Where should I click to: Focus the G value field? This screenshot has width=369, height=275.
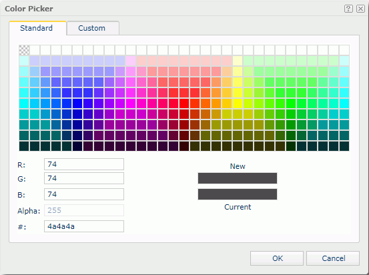point(84,178)
